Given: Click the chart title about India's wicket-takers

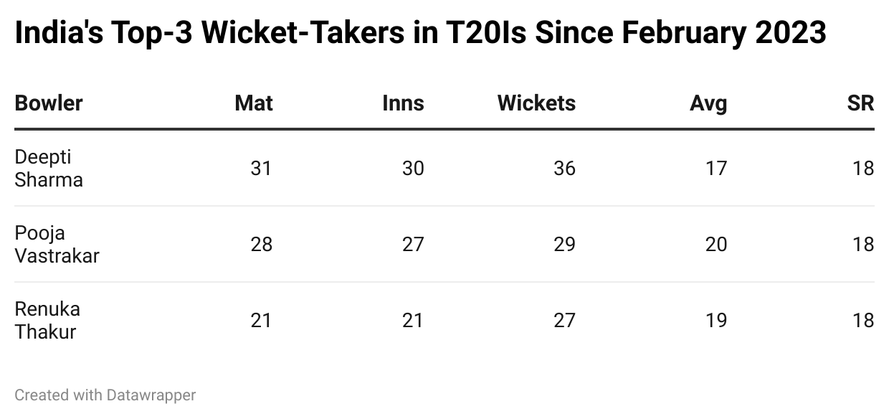Looking at the screenshot, I should (x=420, y=33).
